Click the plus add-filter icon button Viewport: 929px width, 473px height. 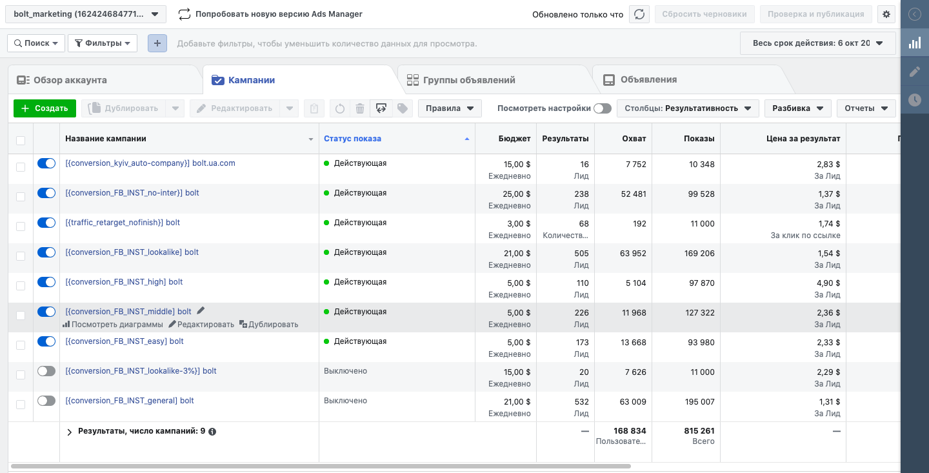click(157, 43)
